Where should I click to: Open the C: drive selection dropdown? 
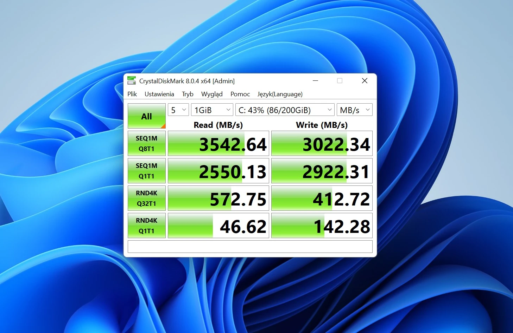point(285,110)
